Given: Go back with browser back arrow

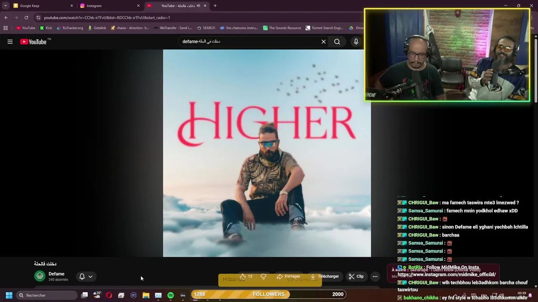Looking at the screenshot, I should point(6,18).
